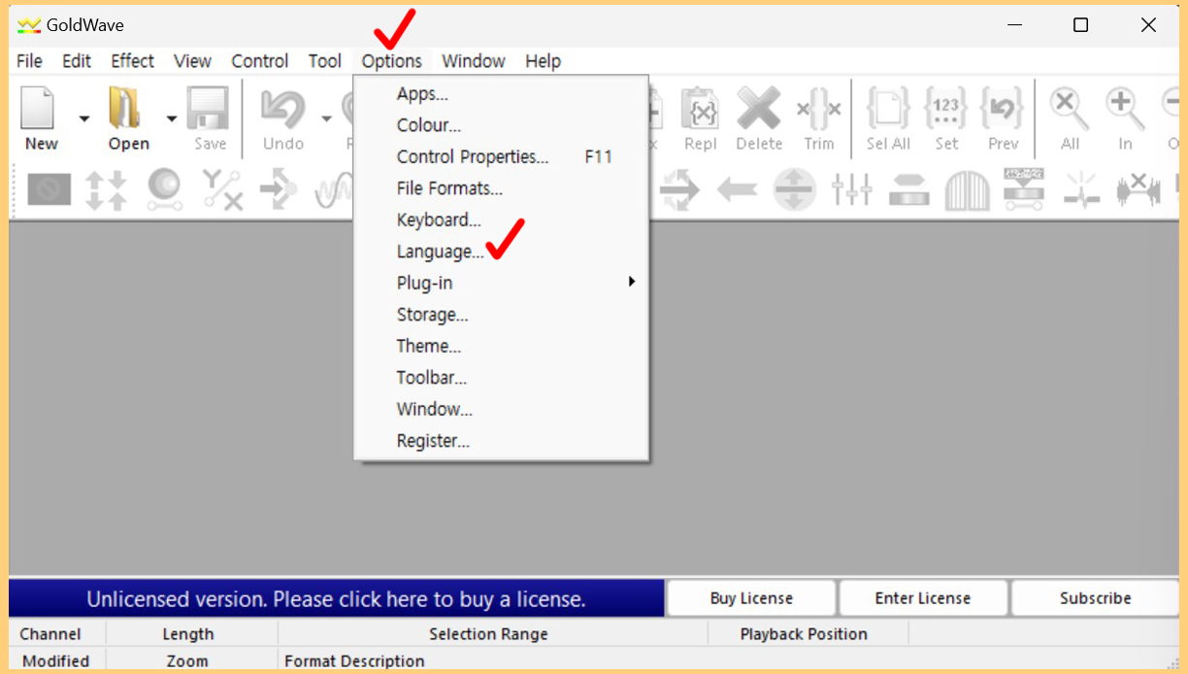Image resolution: width=1188 pixels, height=674 pixels.
Task: Click the Sel All icon
Action: (888, 108)
